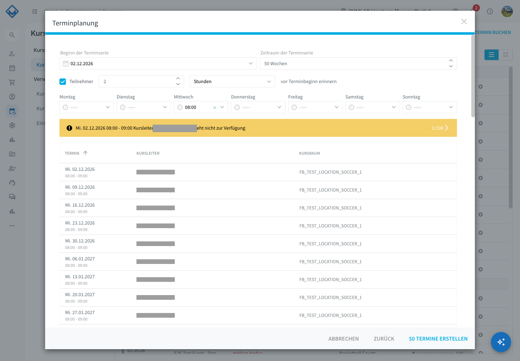
Task: Click the Abbrechen button
Action: point(343,339)
